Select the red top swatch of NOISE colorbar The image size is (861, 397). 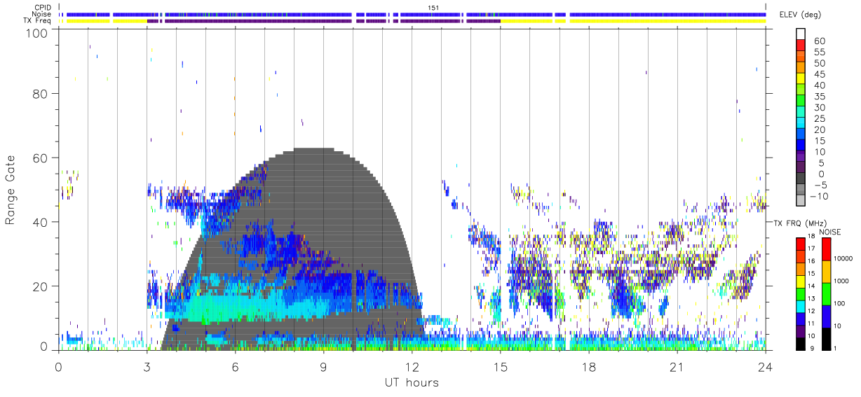827,249
